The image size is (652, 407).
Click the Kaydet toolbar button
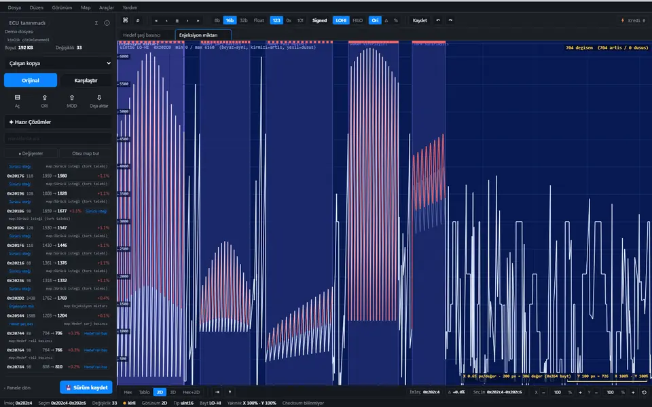pos(420,20)
